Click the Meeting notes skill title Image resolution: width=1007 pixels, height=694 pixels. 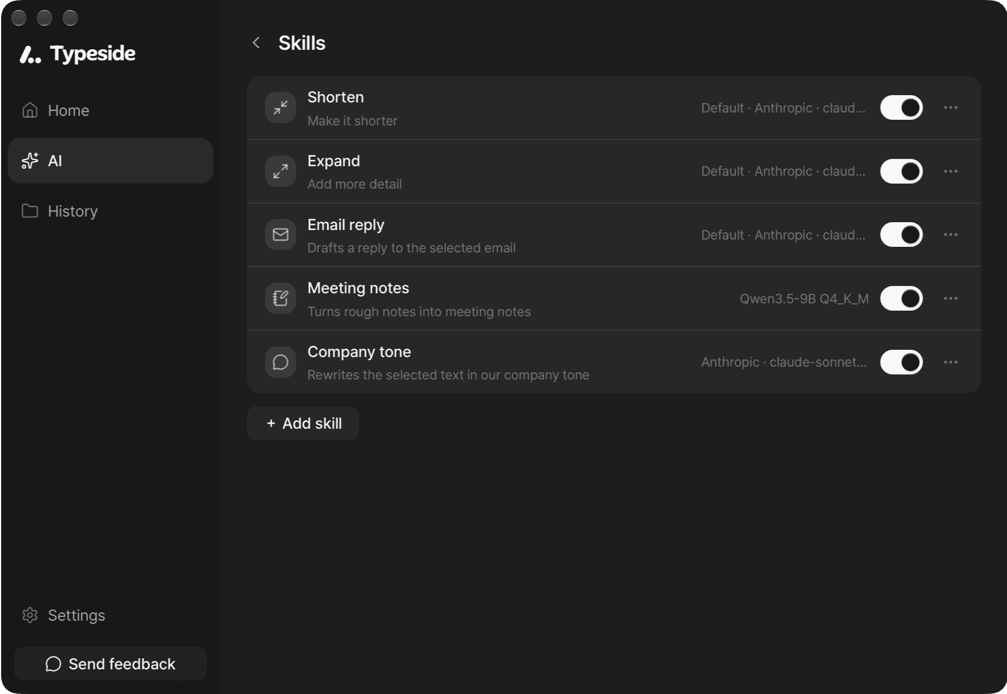(x=358, y=288)
